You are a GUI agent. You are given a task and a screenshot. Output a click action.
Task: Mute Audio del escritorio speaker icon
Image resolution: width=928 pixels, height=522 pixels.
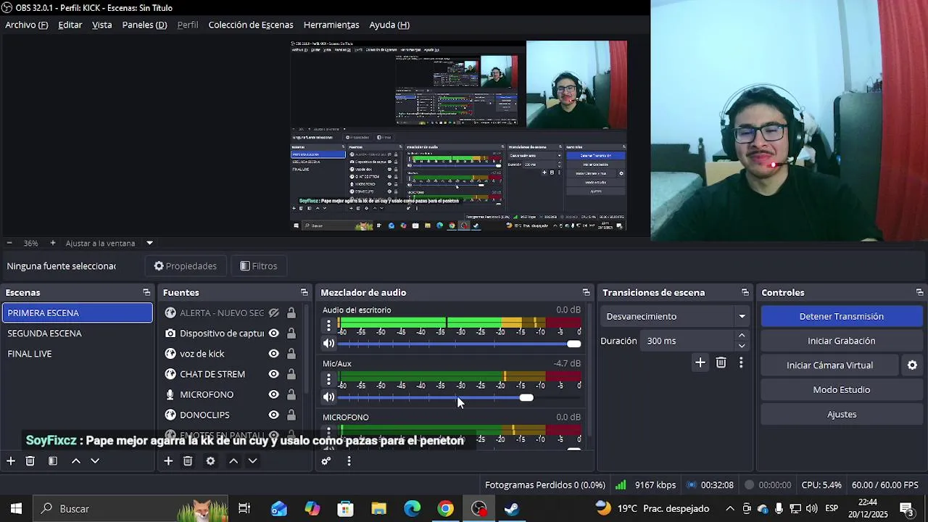[x=329, y=344]
